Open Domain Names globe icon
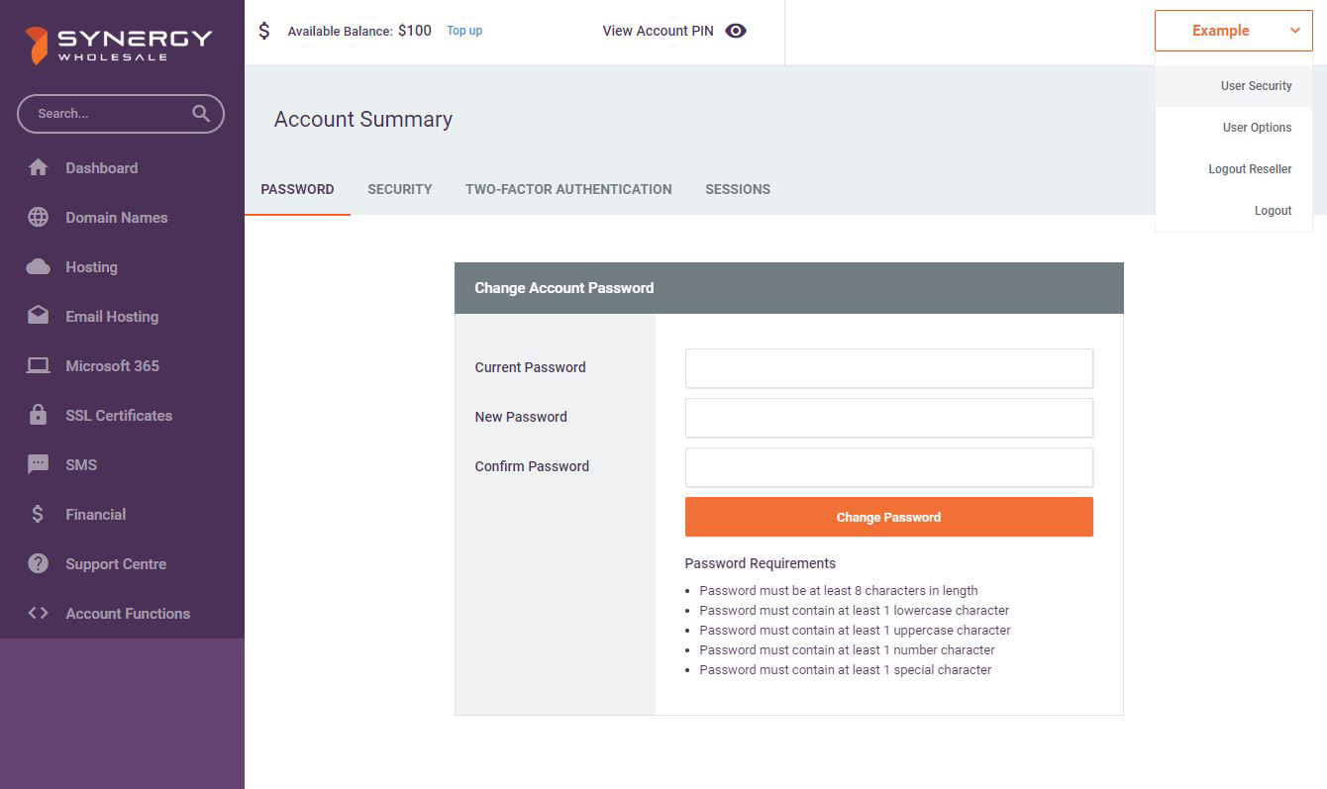Image resolution: width=1327 pixels, height=789 pixels. (38, 218)
